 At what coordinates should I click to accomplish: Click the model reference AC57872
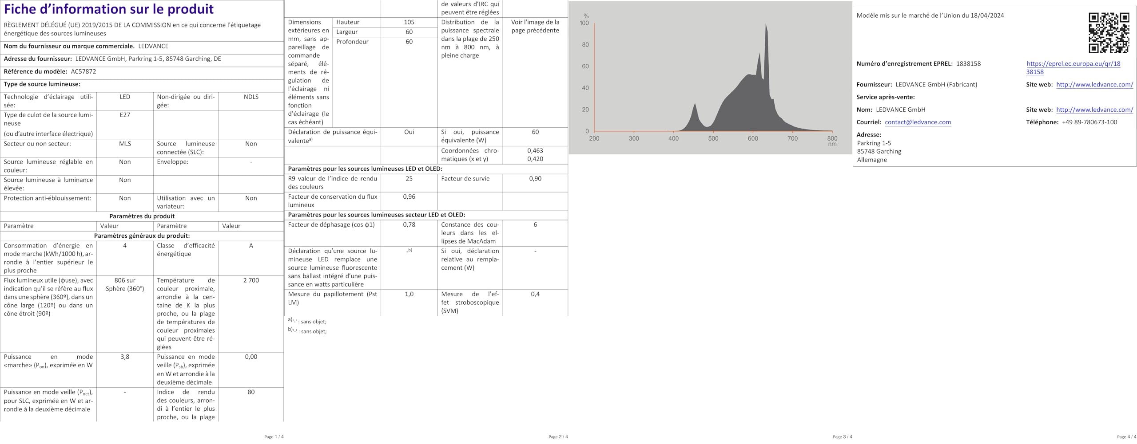83,71
